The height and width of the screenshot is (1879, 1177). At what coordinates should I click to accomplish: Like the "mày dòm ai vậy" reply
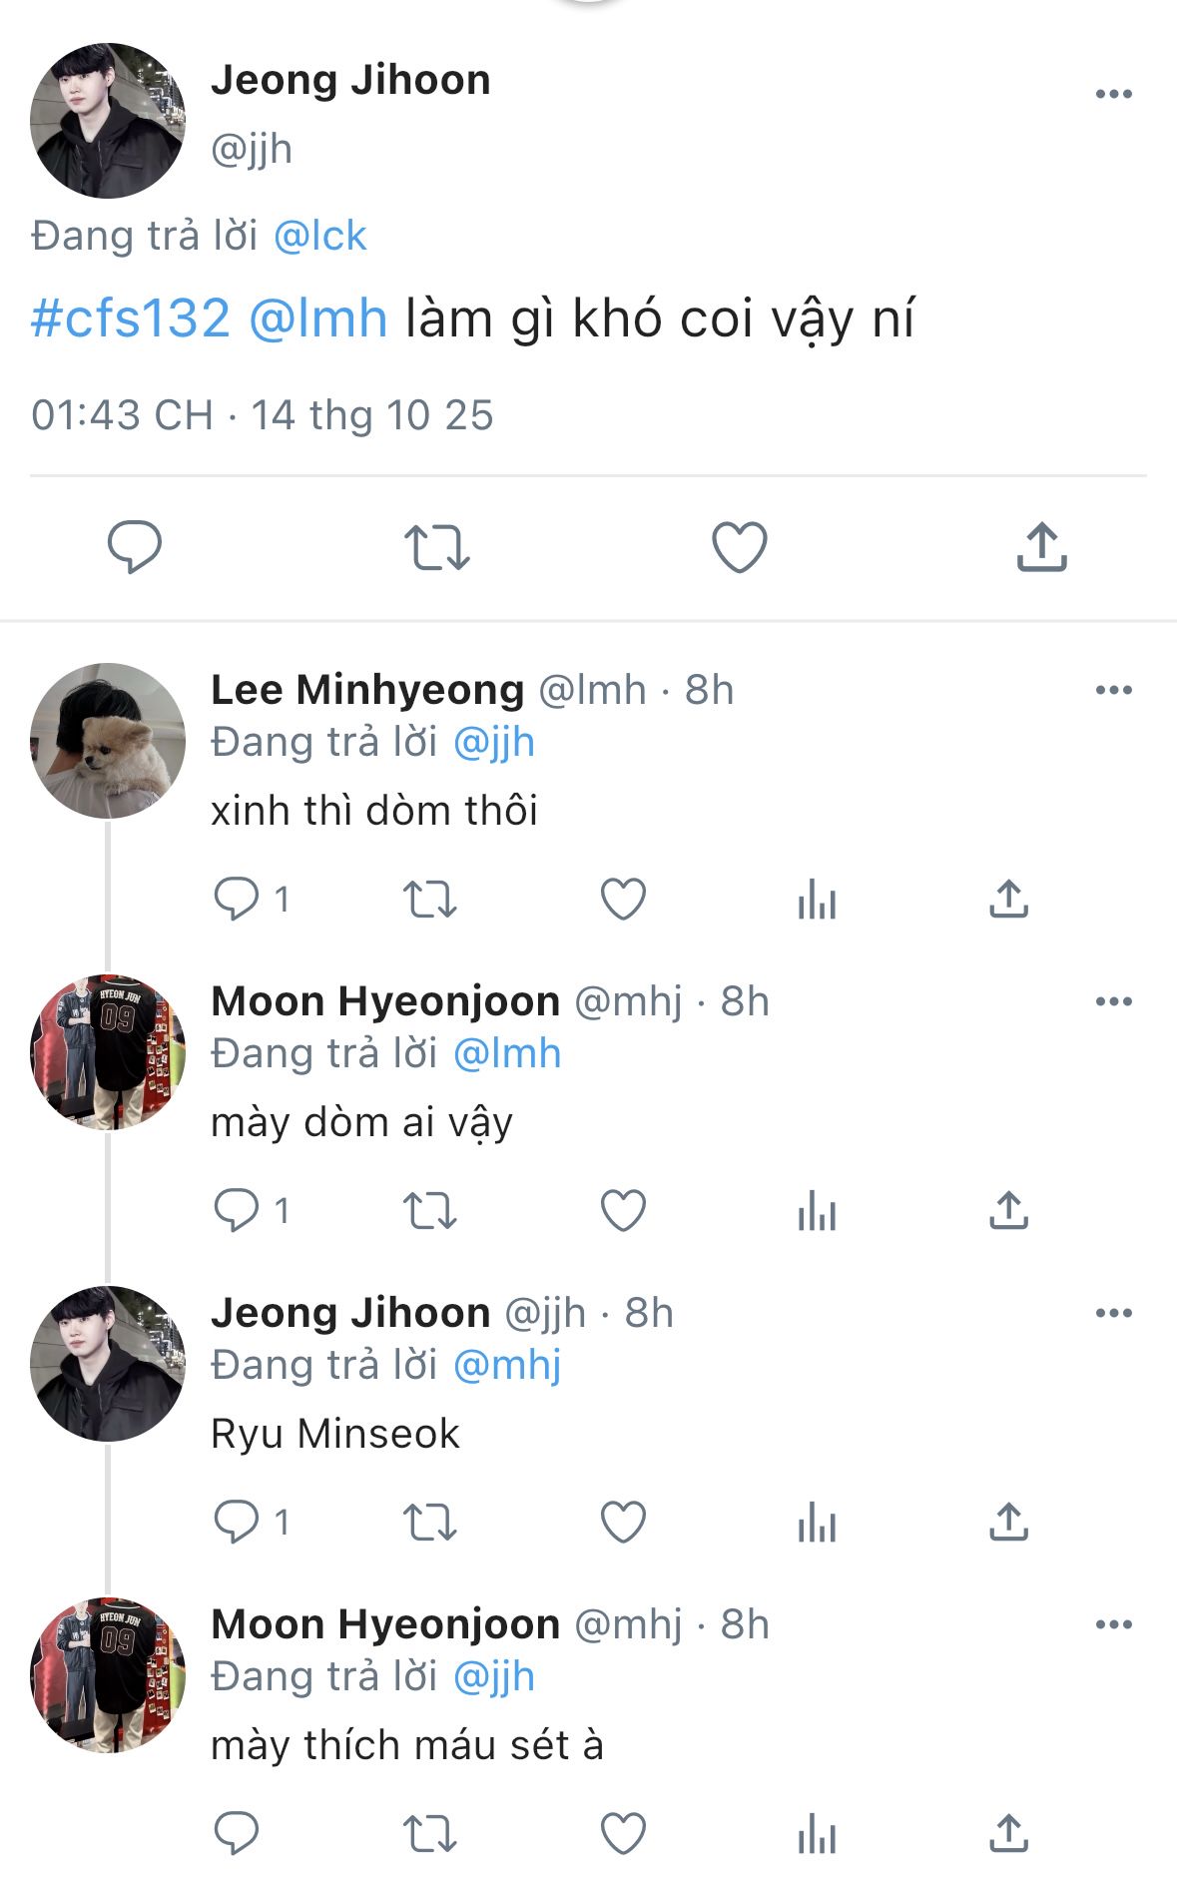623,1211
